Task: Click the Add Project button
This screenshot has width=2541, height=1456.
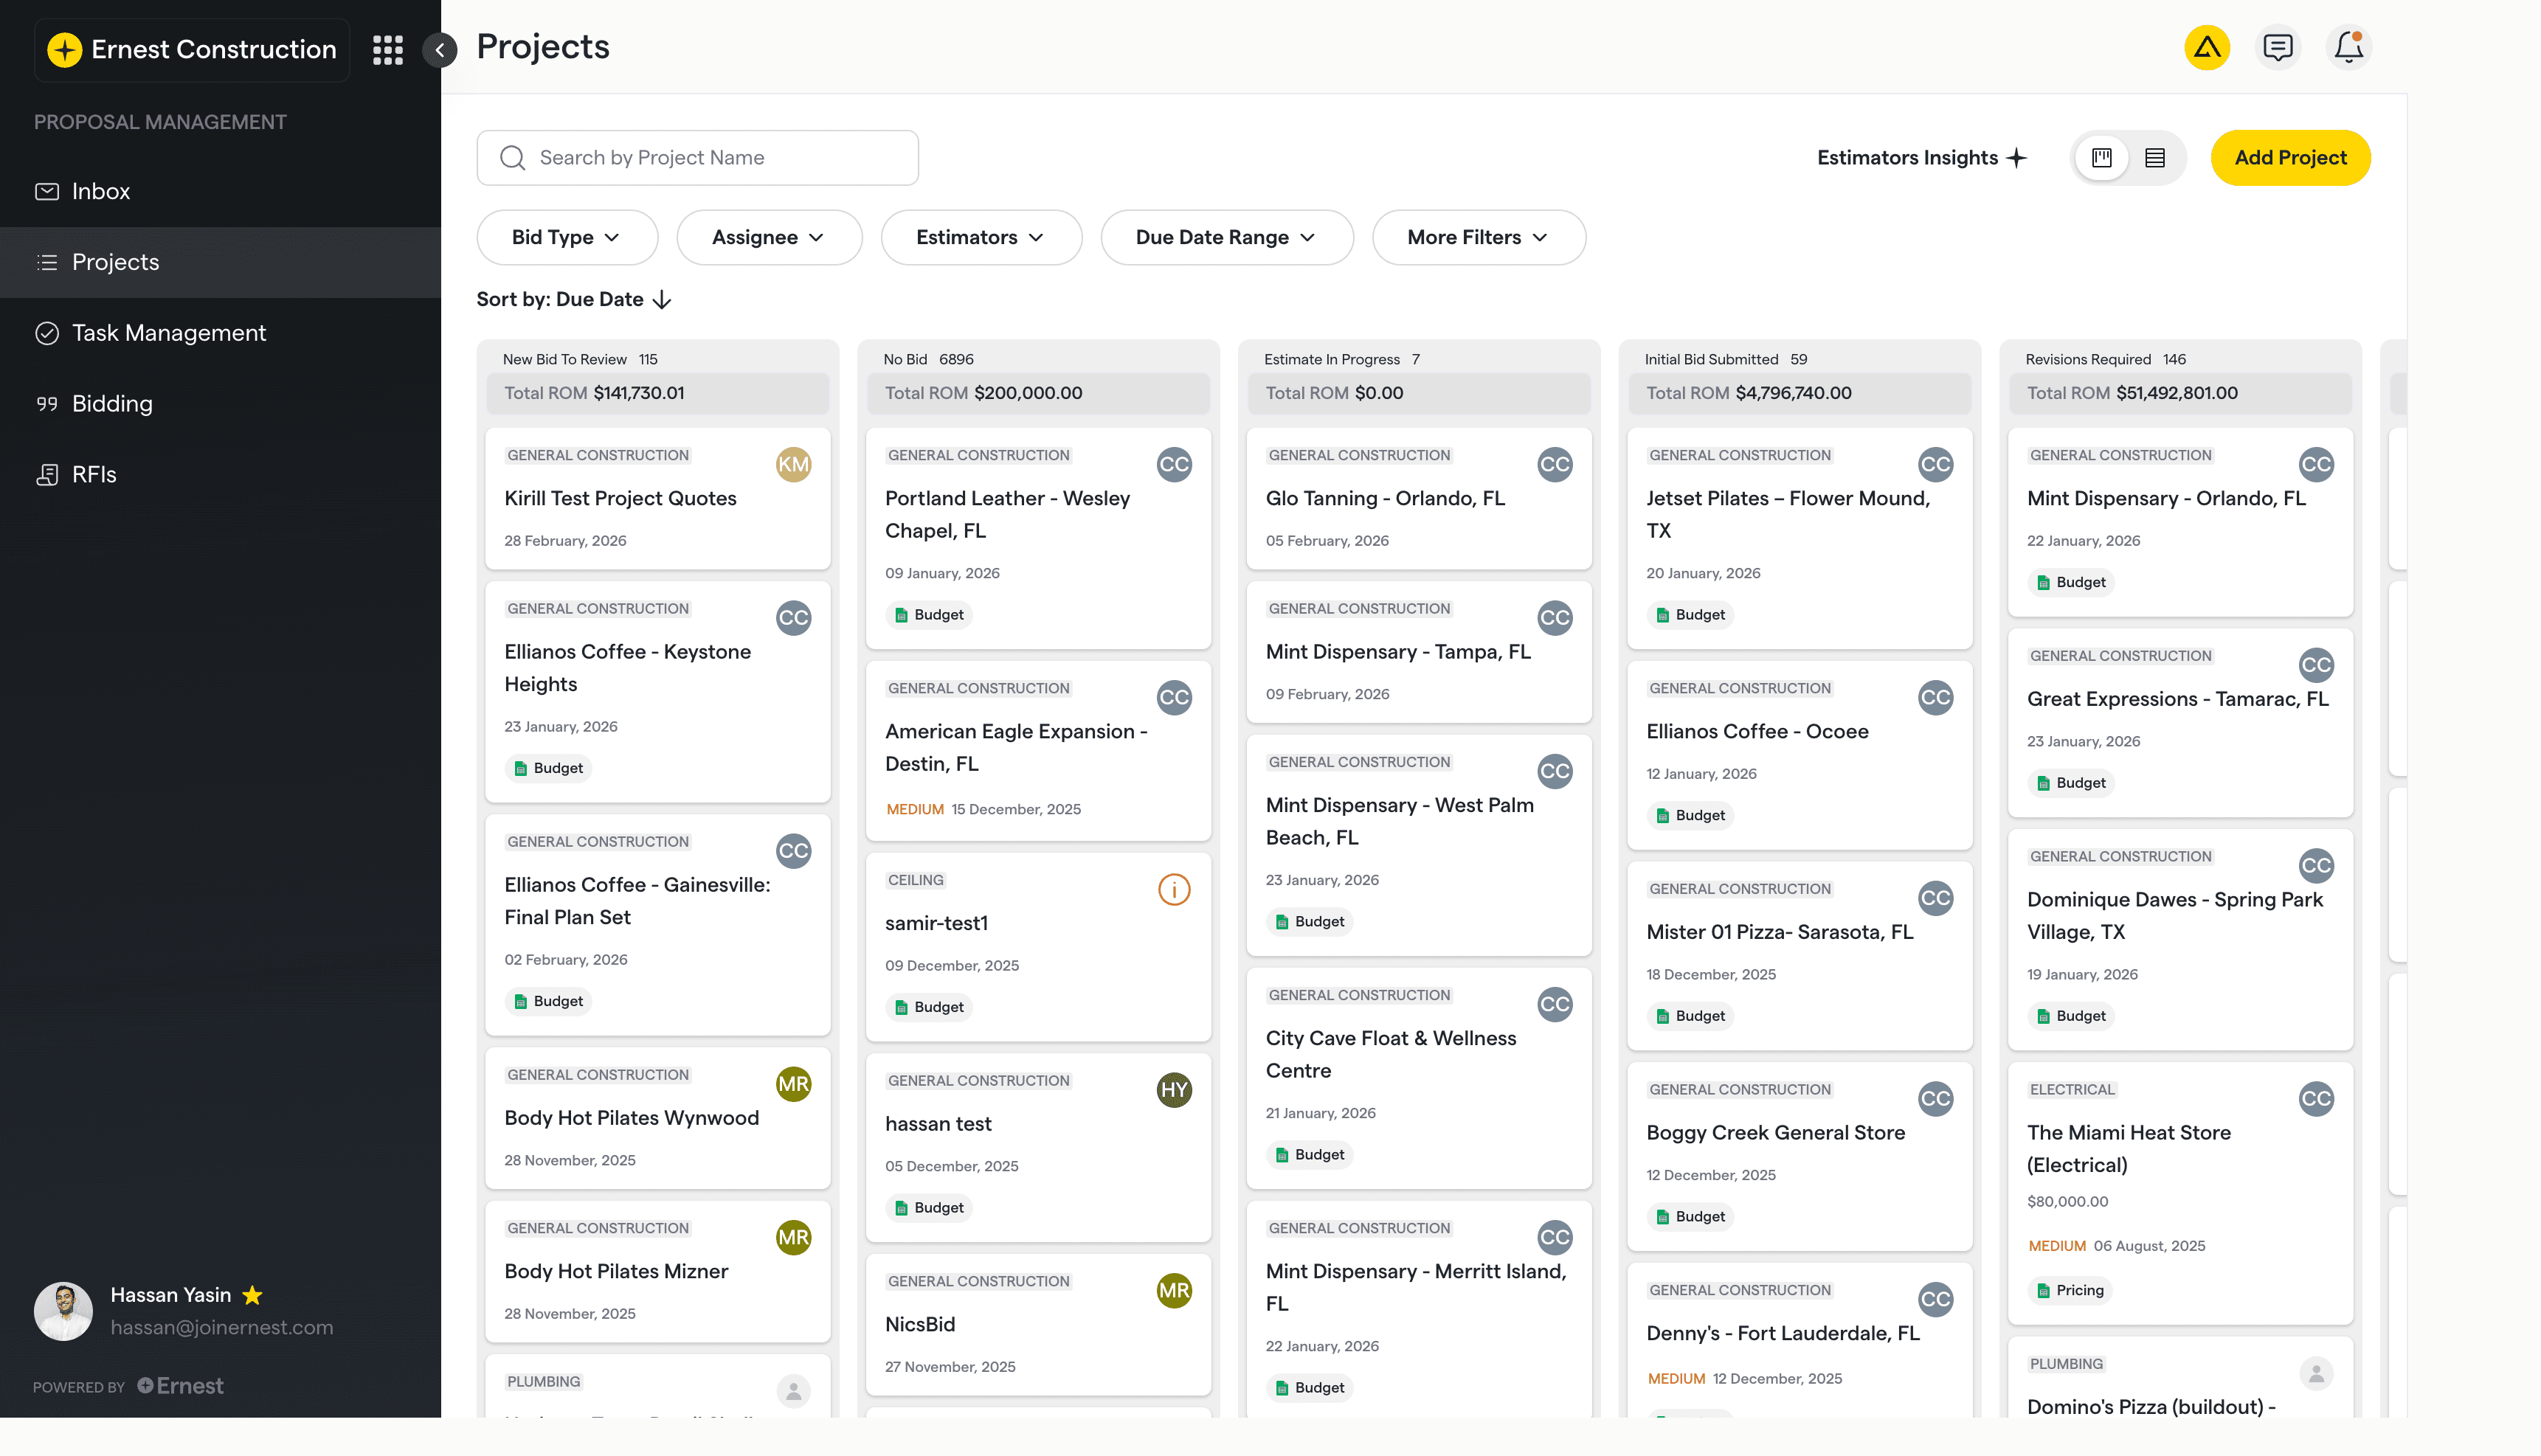Action: [2290, 157]
